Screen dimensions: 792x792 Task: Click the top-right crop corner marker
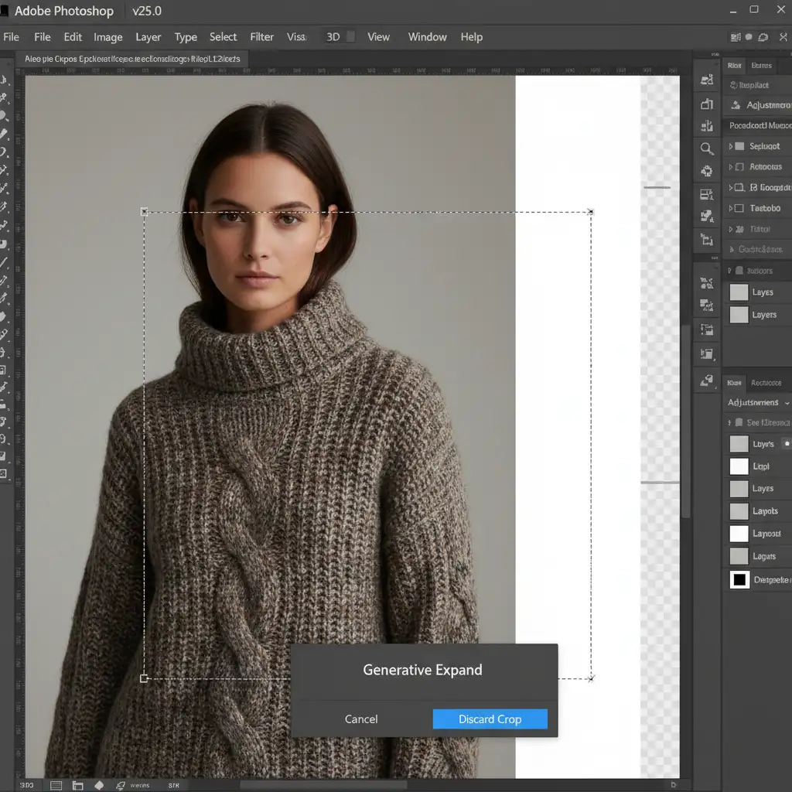click(591, 211)
